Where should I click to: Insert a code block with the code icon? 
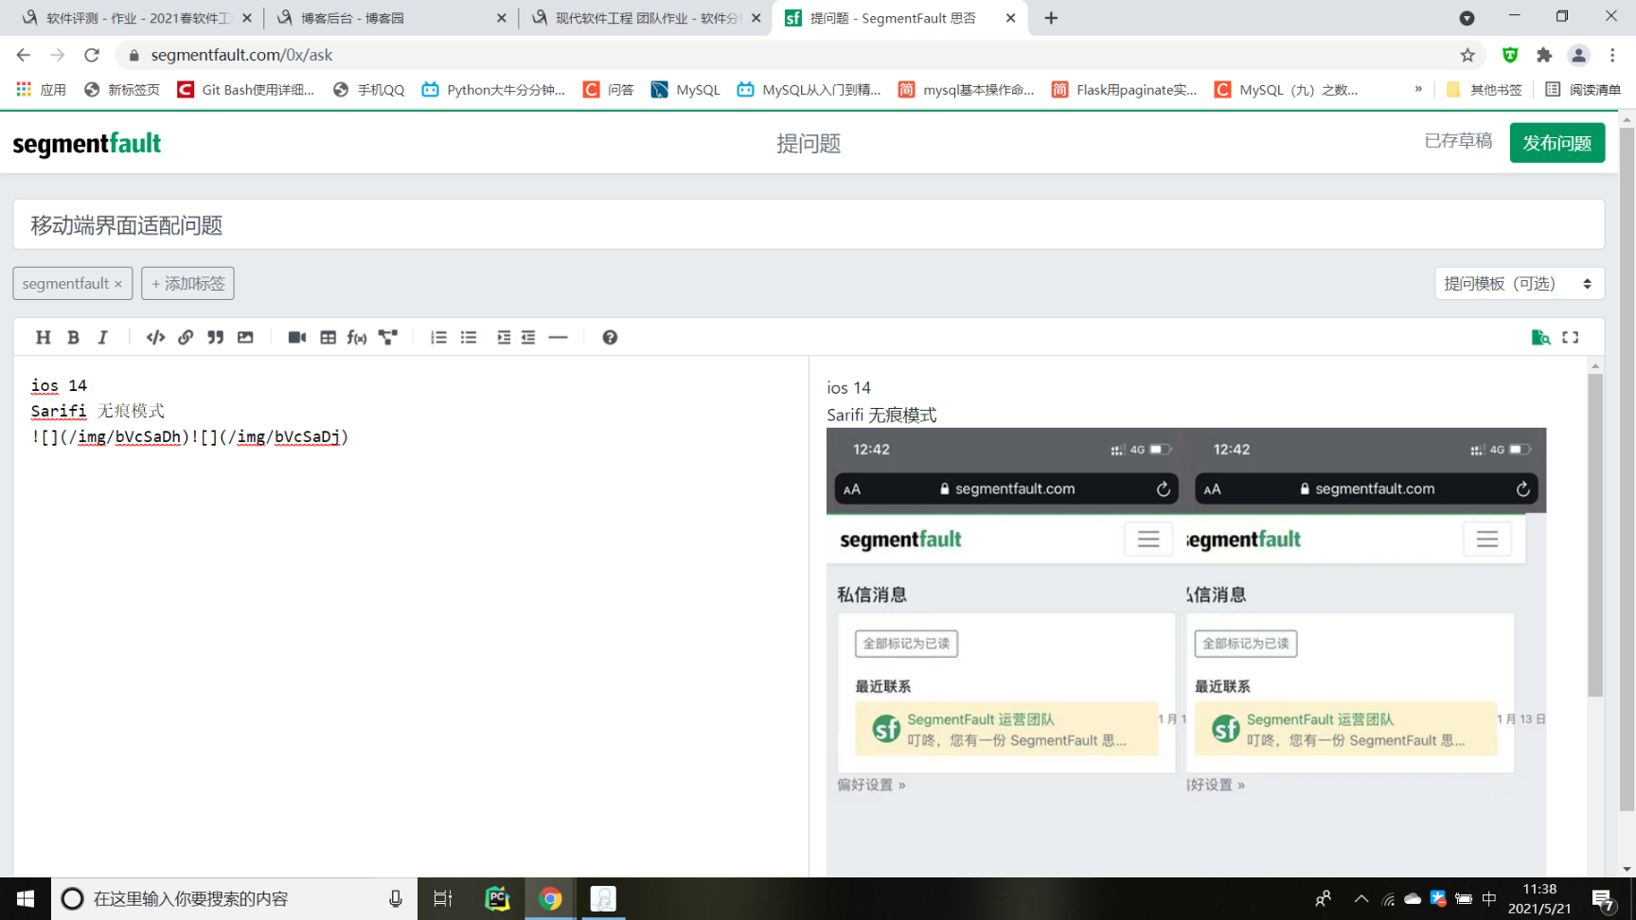click(155, 337)
